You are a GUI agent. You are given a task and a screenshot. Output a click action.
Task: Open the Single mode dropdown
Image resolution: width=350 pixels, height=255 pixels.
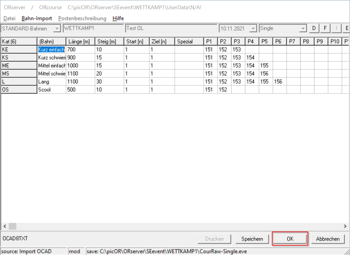(303, 28)
